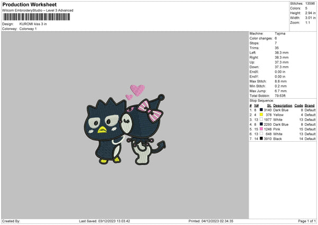Click the stitches value 13596
Viewport: 318px width, 225px height.
[x=310, y=4]
